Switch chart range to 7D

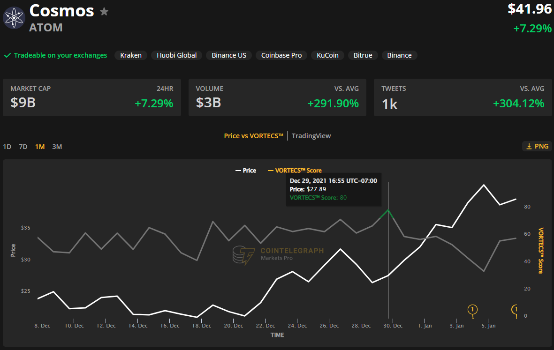[x=23, y=147]
